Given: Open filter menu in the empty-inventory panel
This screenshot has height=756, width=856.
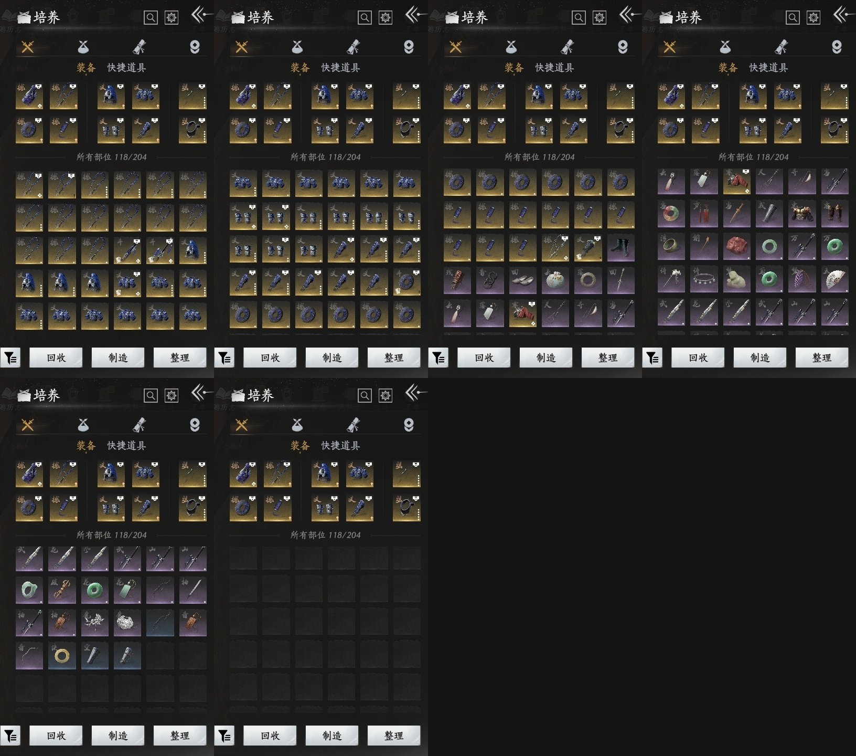Looking at the screenshot, I should pyautogui.click(x=224, y=736).
